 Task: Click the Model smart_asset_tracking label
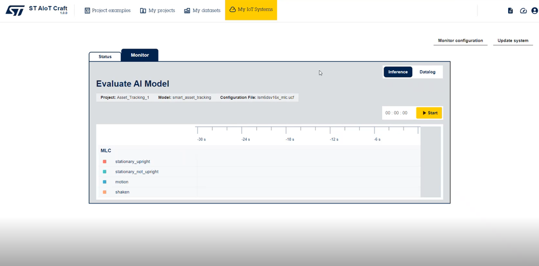pos(185,98)
